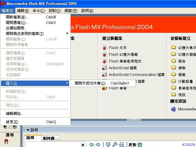Click the 更新 download icon in Help
Screen dimensions: 196x147
[x=140, y=145]
